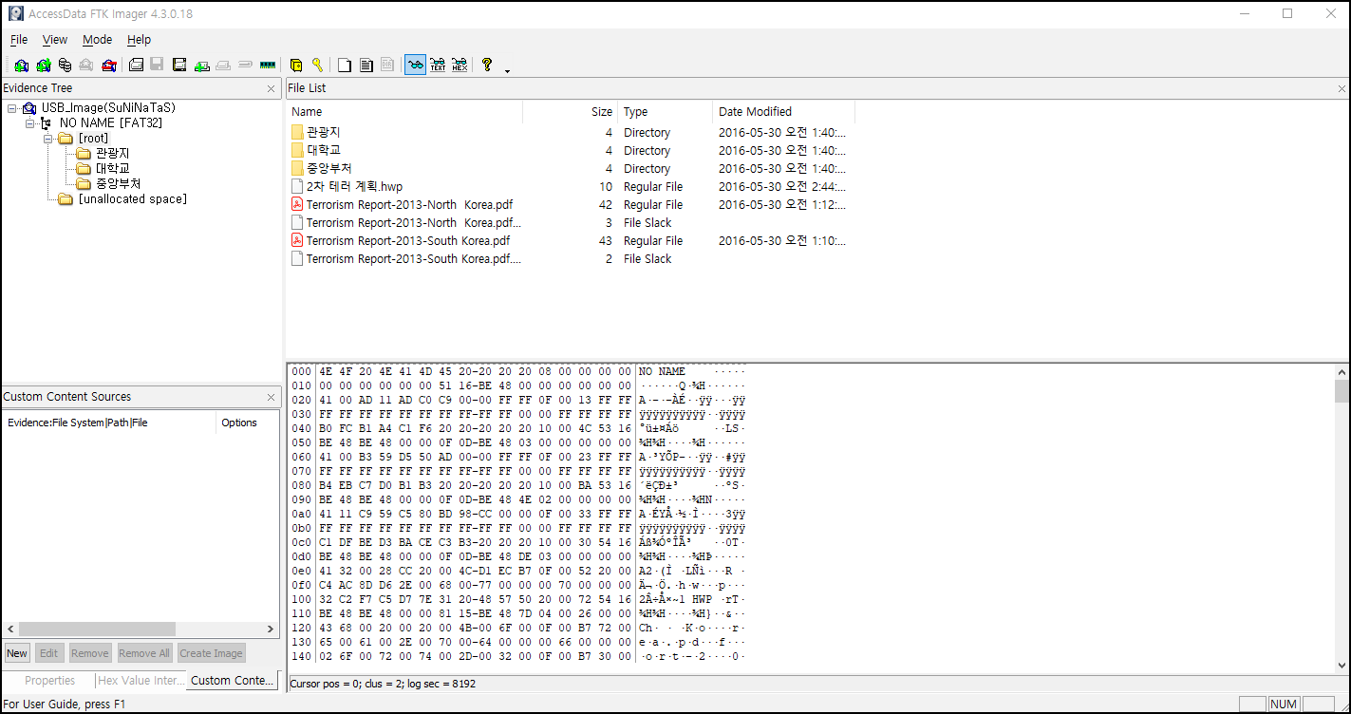Screen dimensions: 1351x714
Task: Switch viewer to HEX mode
Action: coord(460,66)
